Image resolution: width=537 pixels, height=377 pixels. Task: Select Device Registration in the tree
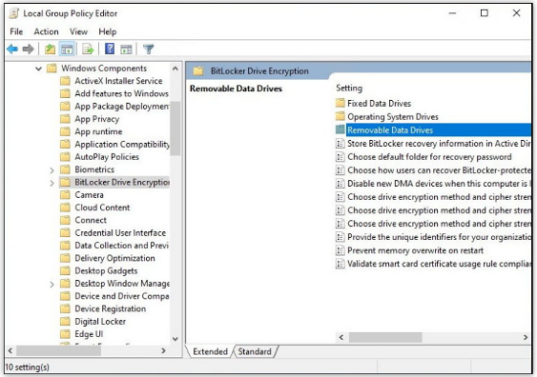click(x=111, y=308)
